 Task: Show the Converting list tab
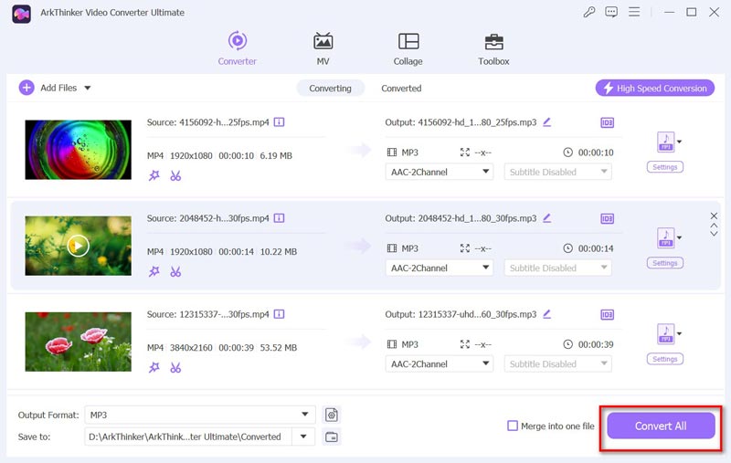(x=330, y=88)
